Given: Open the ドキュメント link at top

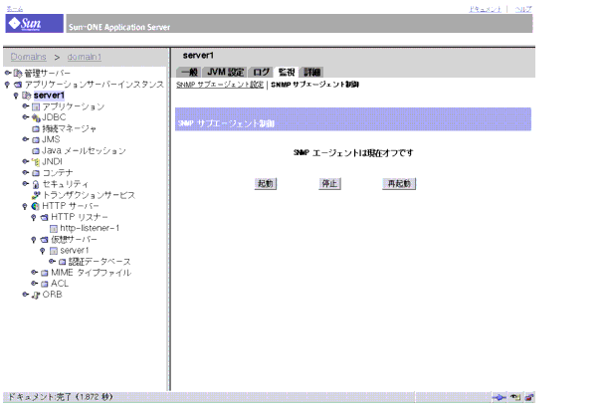Looking at the screenshot, I should click(x=485, y=9).
